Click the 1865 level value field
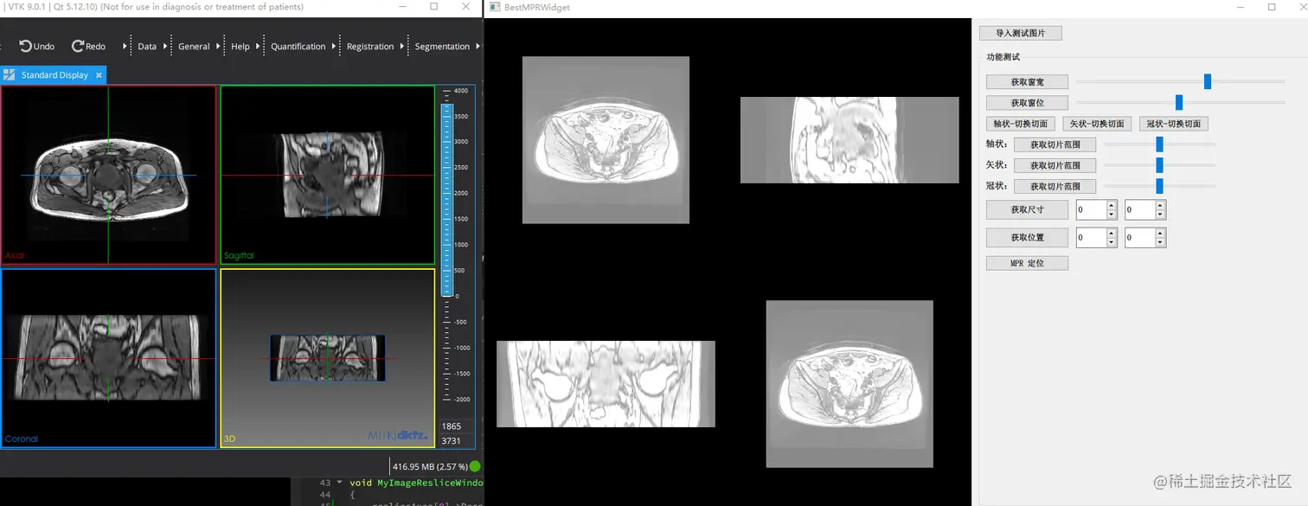Screen dimensions: 1308x506 pyautogui.click(x=456, y=426)
